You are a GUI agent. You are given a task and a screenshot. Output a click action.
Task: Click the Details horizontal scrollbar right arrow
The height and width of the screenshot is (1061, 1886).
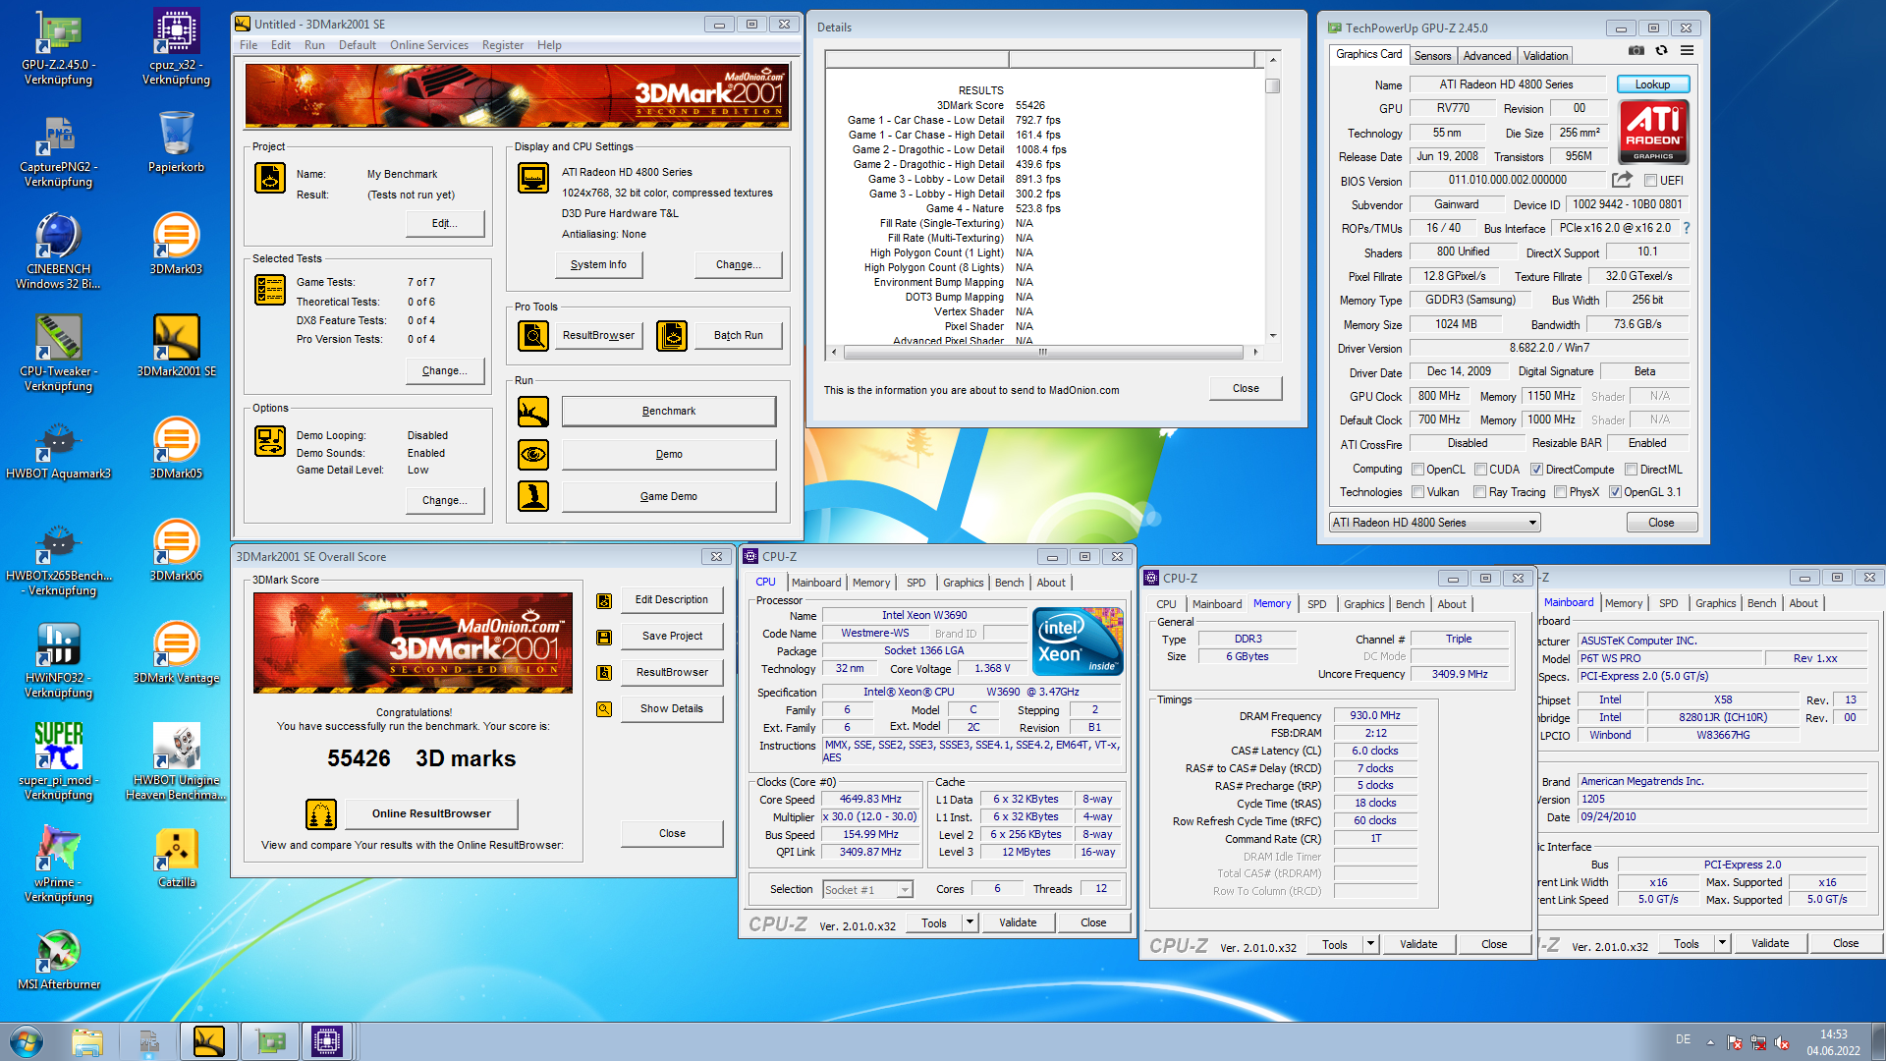(1254, 352)
